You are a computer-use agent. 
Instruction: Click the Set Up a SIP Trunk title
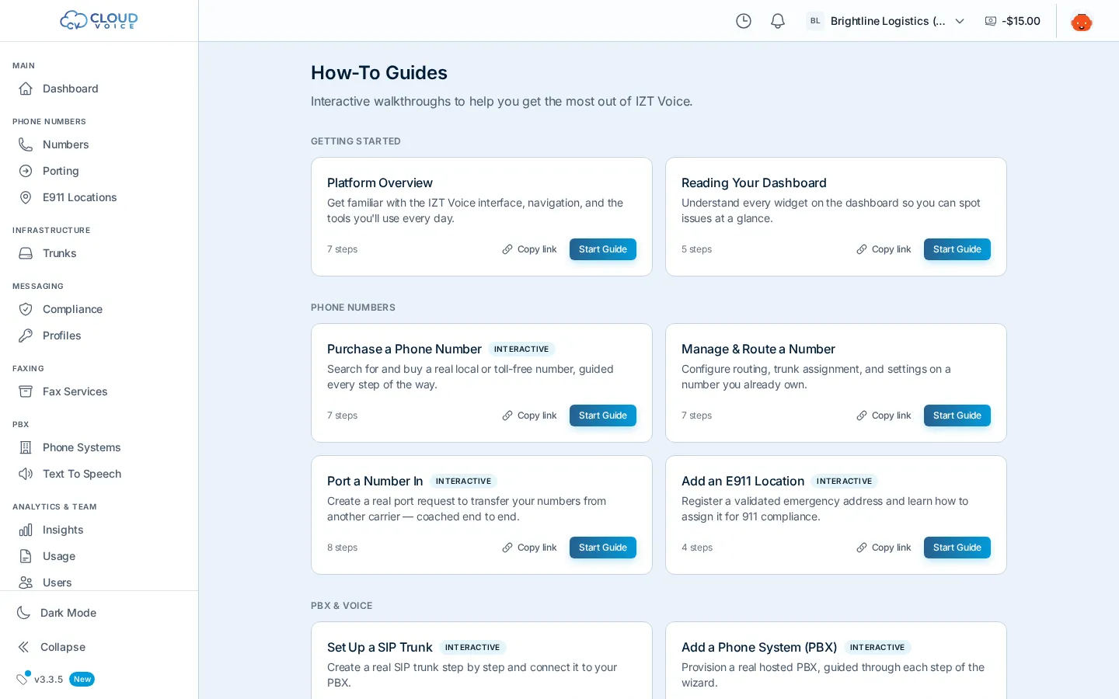(379, 648)
